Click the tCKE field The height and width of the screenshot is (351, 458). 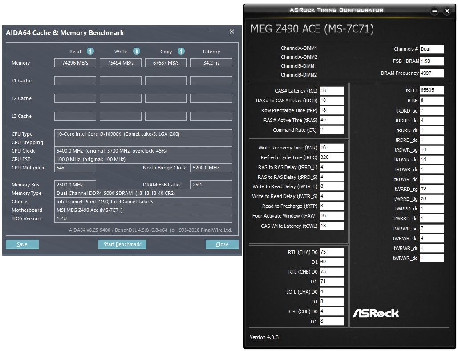432,101
